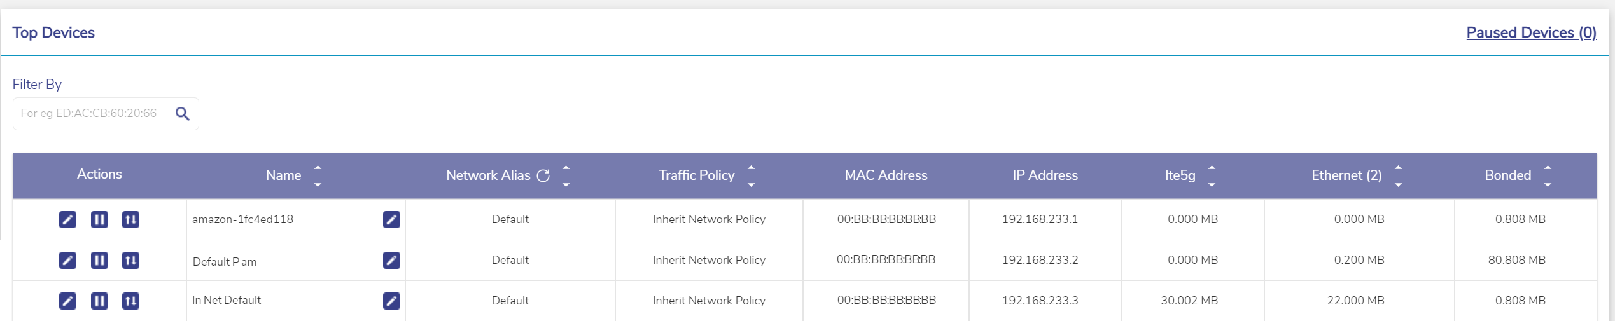Sort devices by Name column
This screenshot has width=1615, height=321.
pyautogui.click(x=318, y=175)
